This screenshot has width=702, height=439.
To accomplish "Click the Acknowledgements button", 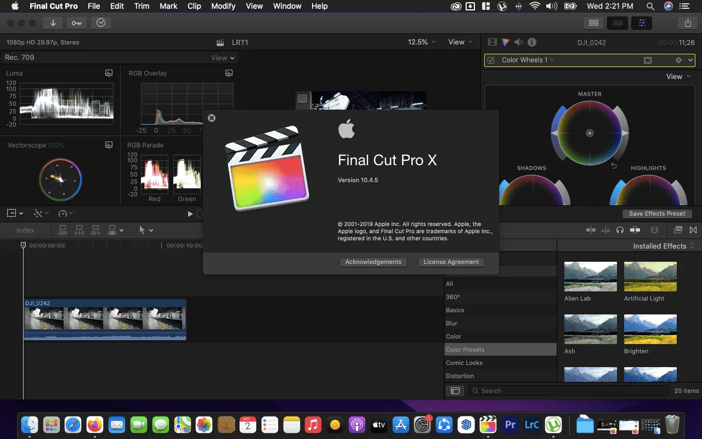I will [373, 262].
